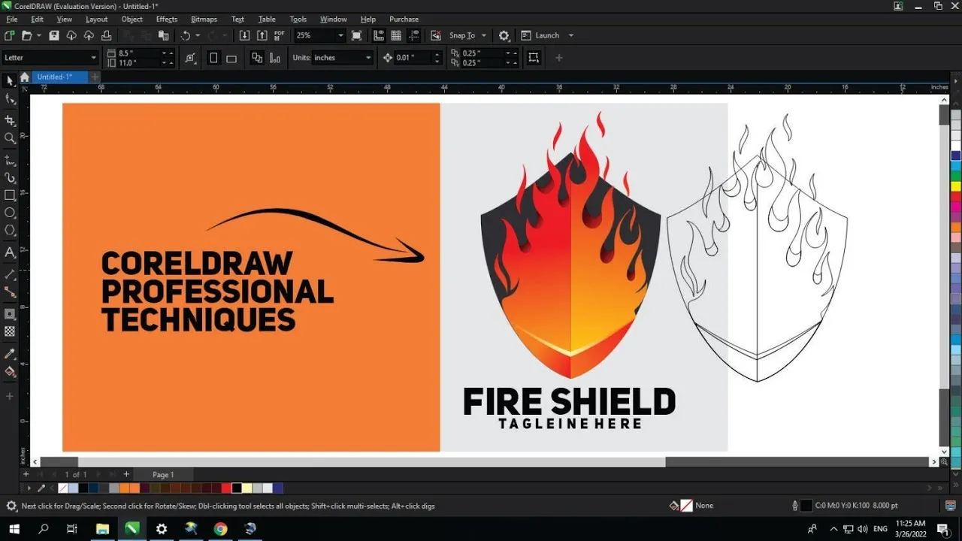The width and height of the screenshot is (962, 541).
Task: Click the Import icon
Action: [x=244, y=35]
